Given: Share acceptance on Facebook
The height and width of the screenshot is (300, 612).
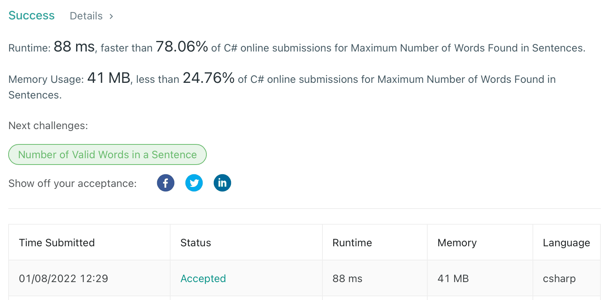Looking at the screenshot, I should pos(166,183).
